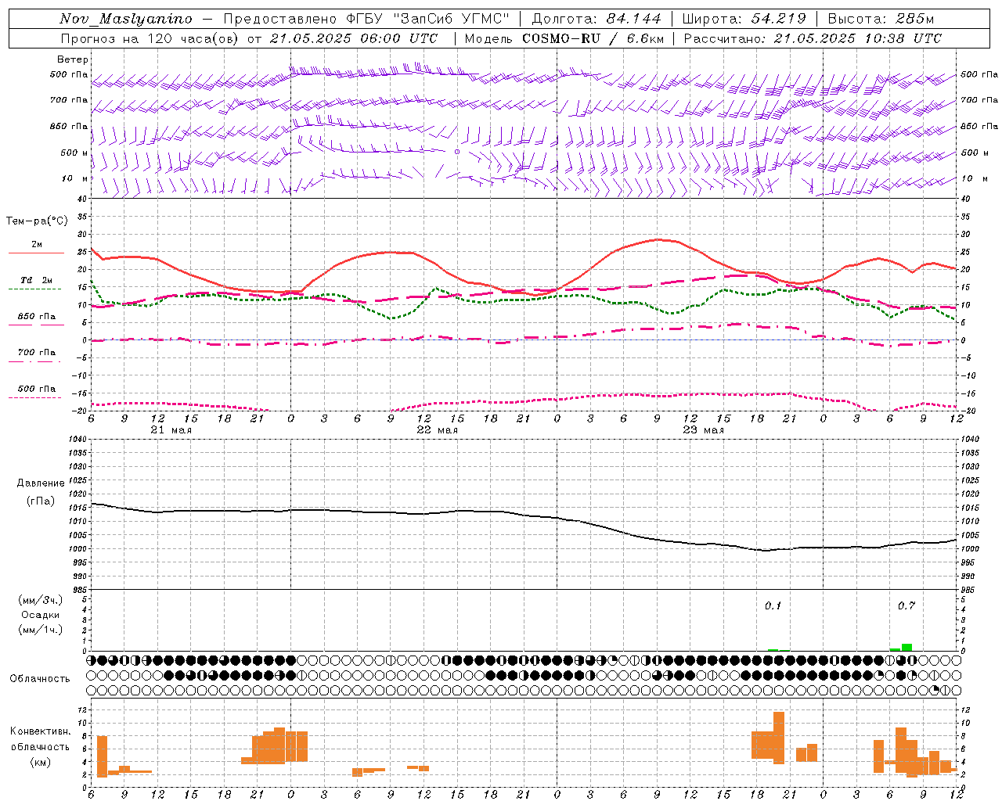
Task: Click the 0.1 precipitation amount value
Action: [x=773, y=605]
